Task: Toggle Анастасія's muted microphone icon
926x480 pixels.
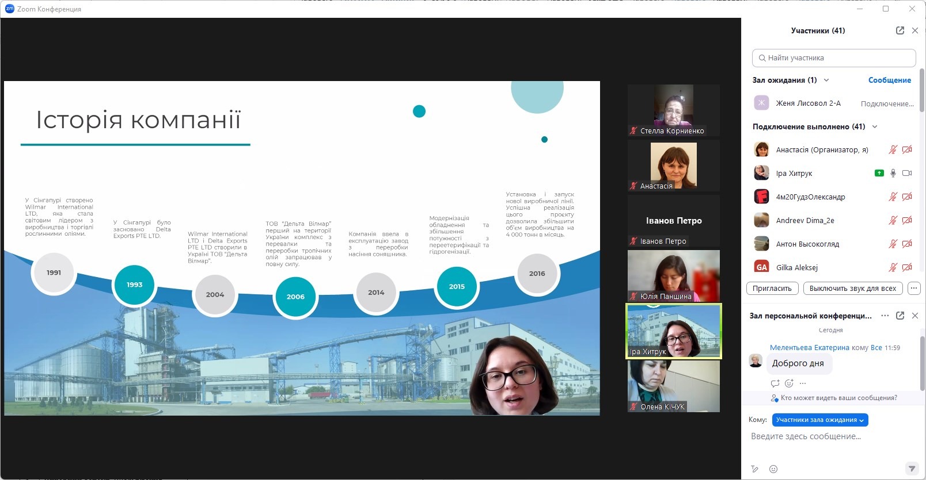Action: [893, 150]
